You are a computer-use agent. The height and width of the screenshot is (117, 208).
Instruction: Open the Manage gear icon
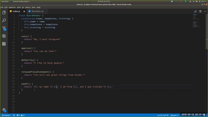click(4, 110)
